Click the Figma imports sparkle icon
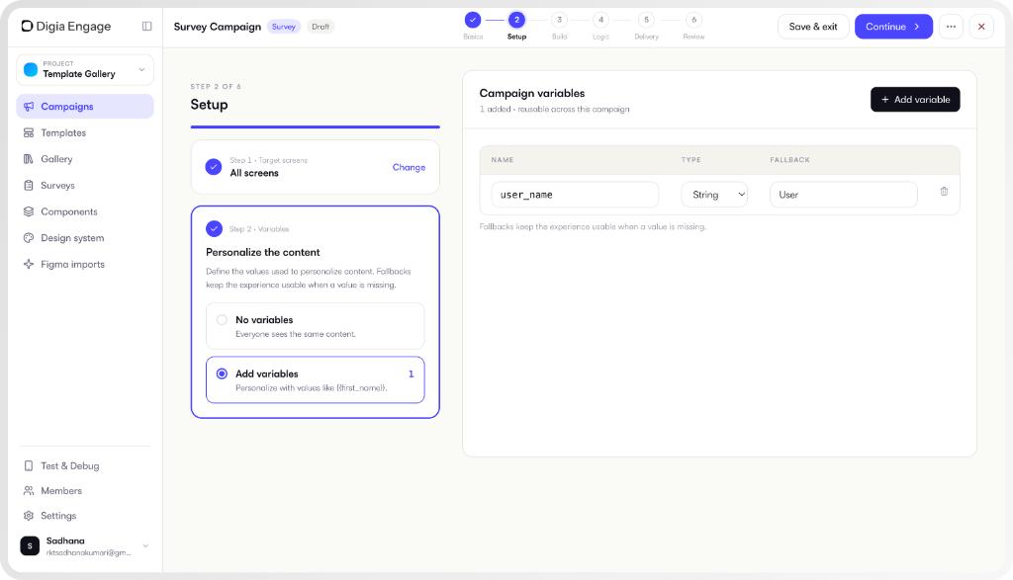Viewport: 1013px width, 580px height. pyautogui.click(x=29, y=264)
